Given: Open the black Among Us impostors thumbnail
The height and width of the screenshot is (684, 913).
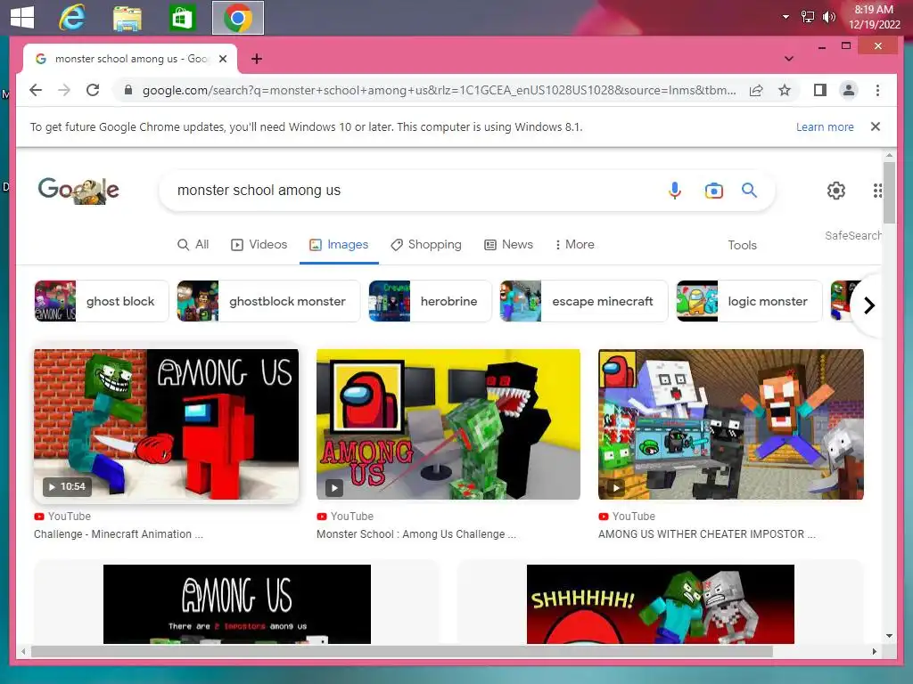Looking at the screenshot, I should click(x=237, y=604).
